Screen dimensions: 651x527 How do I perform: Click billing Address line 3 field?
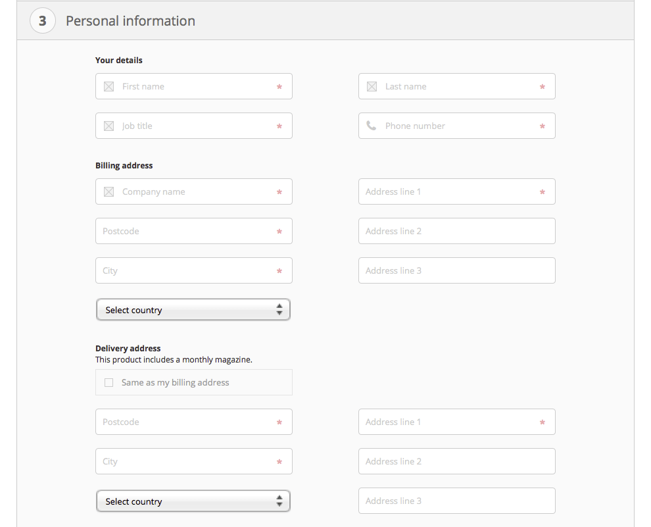(457, 270)
